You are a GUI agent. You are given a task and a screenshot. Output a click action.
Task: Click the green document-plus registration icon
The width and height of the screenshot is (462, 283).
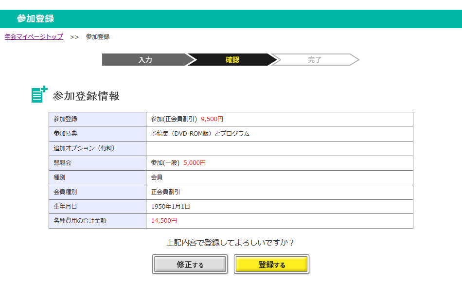39,94
